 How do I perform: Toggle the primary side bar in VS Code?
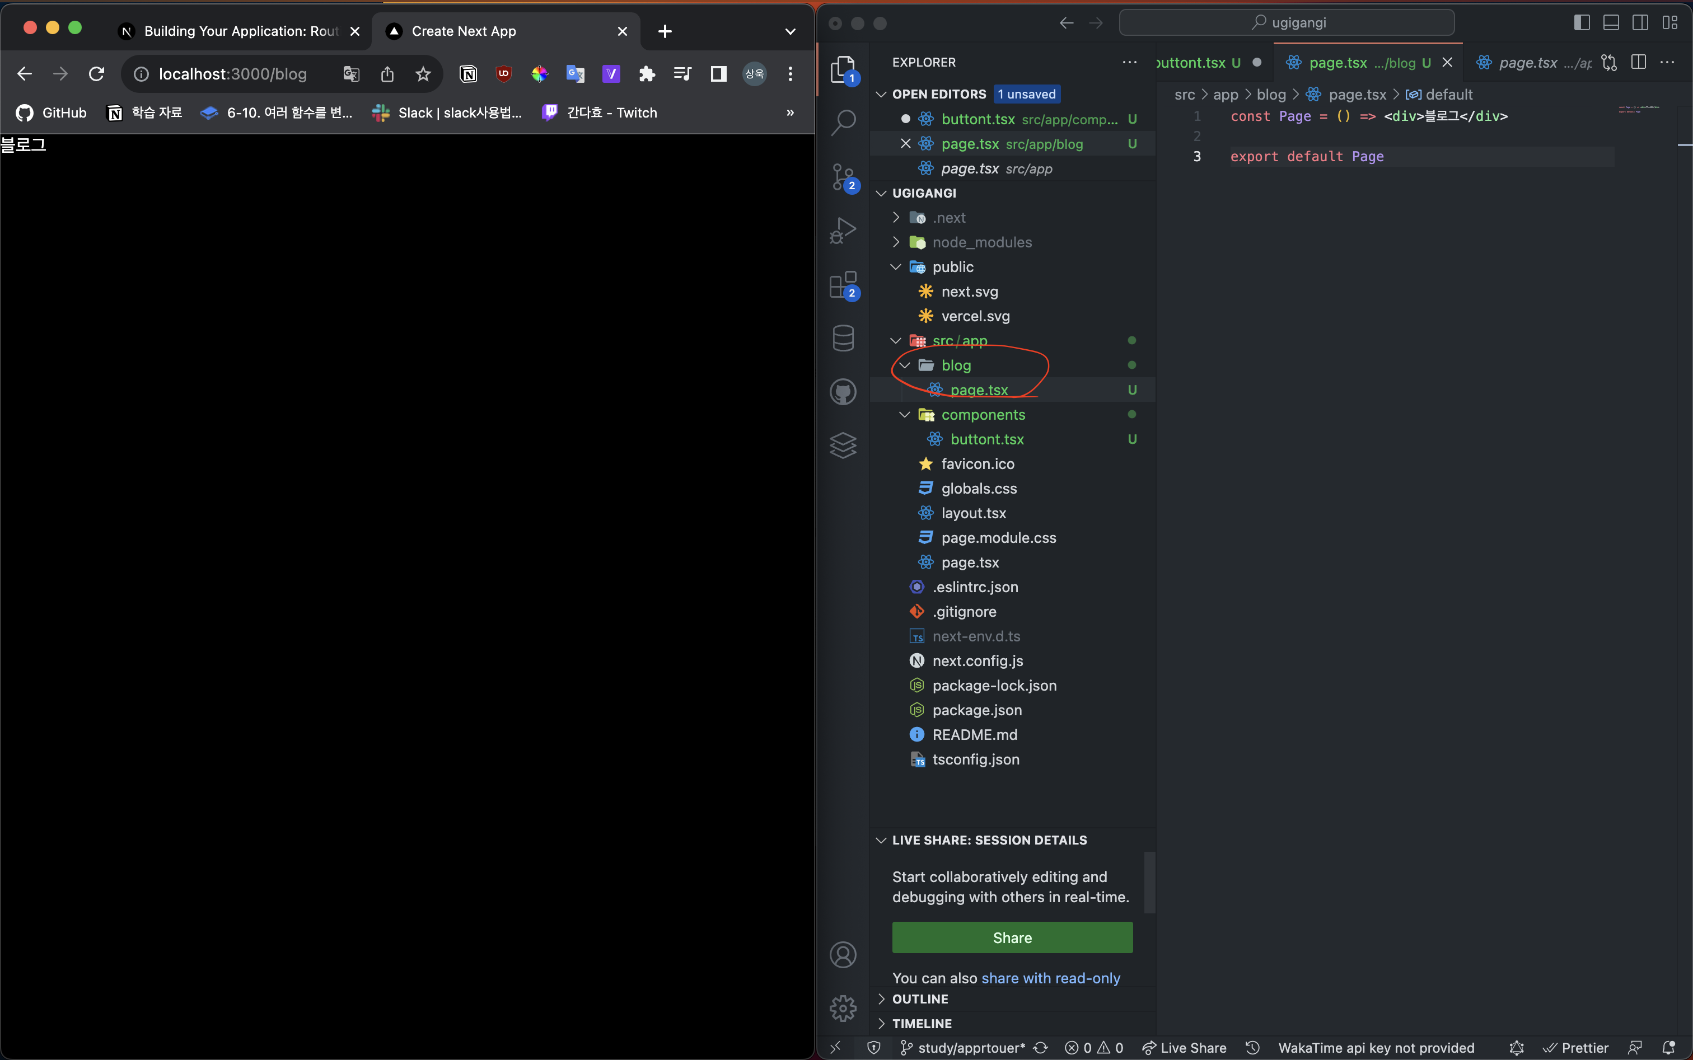coord(1582,22)
